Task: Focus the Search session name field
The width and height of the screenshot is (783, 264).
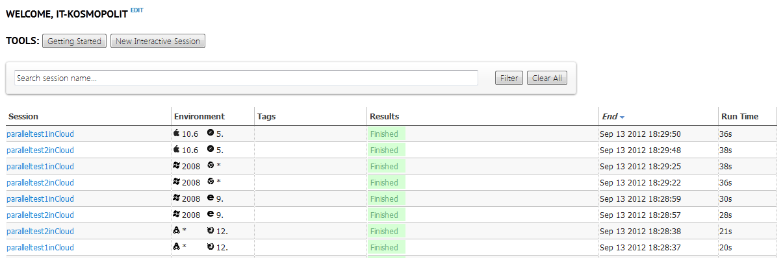Action: (x=246, y=78)
